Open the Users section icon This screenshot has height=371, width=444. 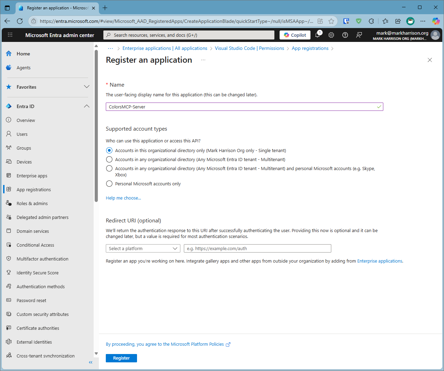[8, 134]
